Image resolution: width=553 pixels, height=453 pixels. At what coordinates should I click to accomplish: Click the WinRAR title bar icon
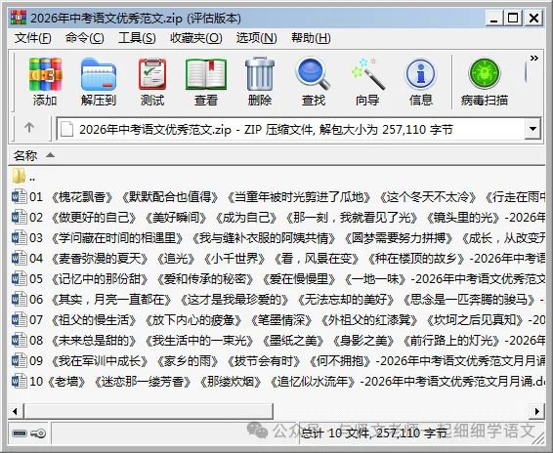pyautogui.click(x=19, y=18)
